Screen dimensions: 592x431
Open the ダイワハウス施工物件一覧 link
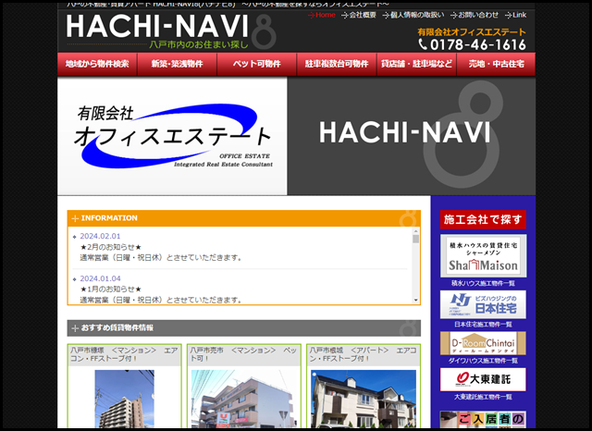tap(483, 361)
